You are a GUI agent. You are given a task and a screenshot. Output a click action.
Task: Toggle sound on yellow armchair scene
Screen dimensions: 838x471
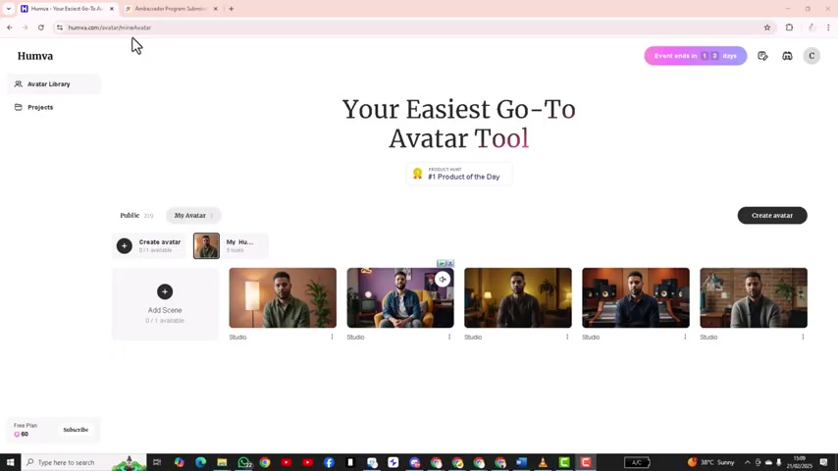click(x=443, y=279)
